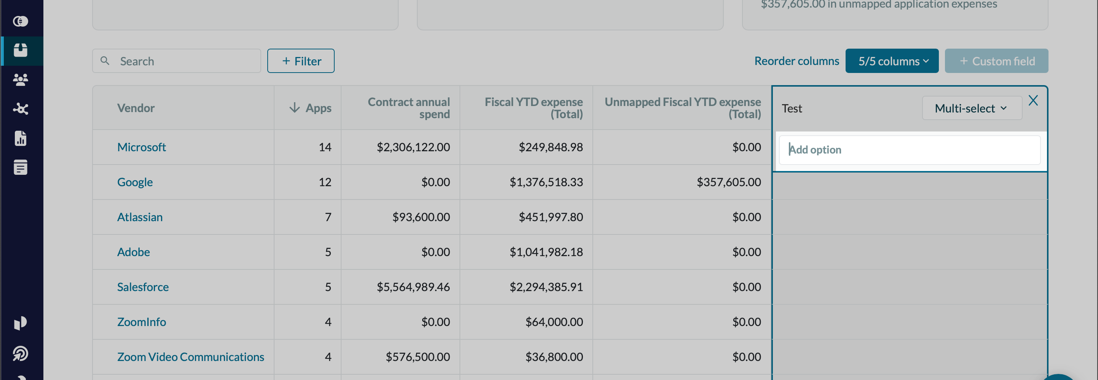Click the Contract annual spend column header
This screenshot has height=380, width=1098.
409,108
